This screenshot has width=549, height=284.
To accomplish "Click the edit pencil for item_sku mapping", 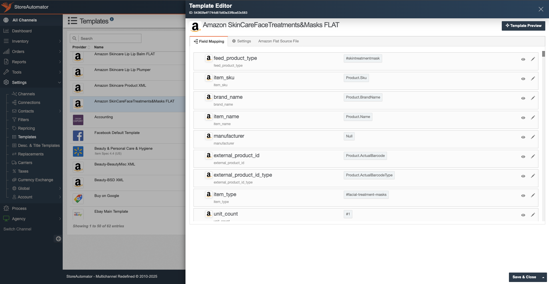I will click(533, 78).
